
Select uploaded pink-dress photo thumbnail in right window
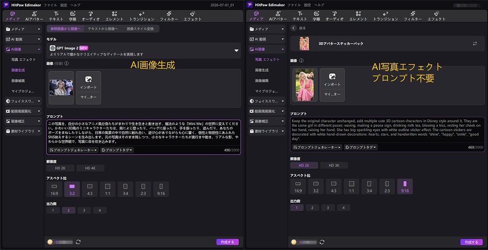coord(305,85)
